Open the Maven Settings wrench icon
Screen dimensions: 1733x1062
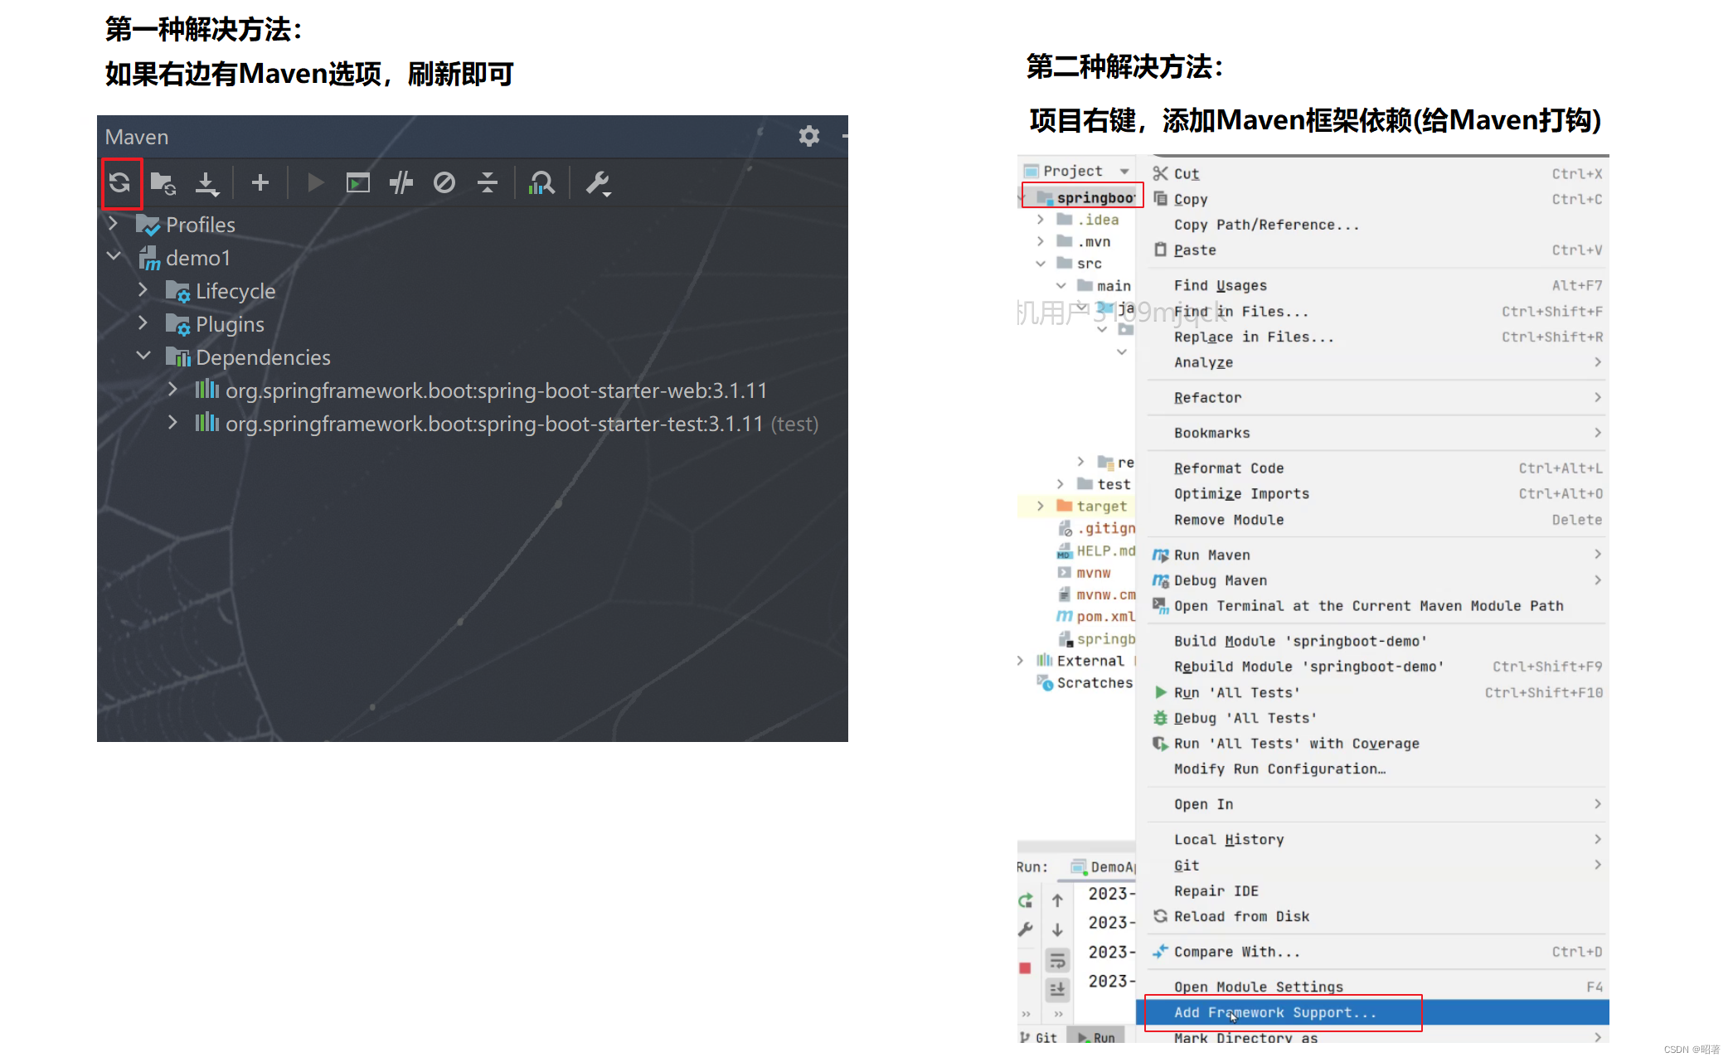[597, 182]
